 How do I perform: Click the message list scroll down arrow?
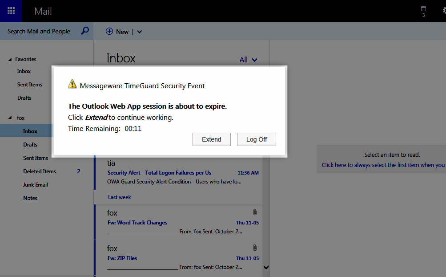(266, 267)
